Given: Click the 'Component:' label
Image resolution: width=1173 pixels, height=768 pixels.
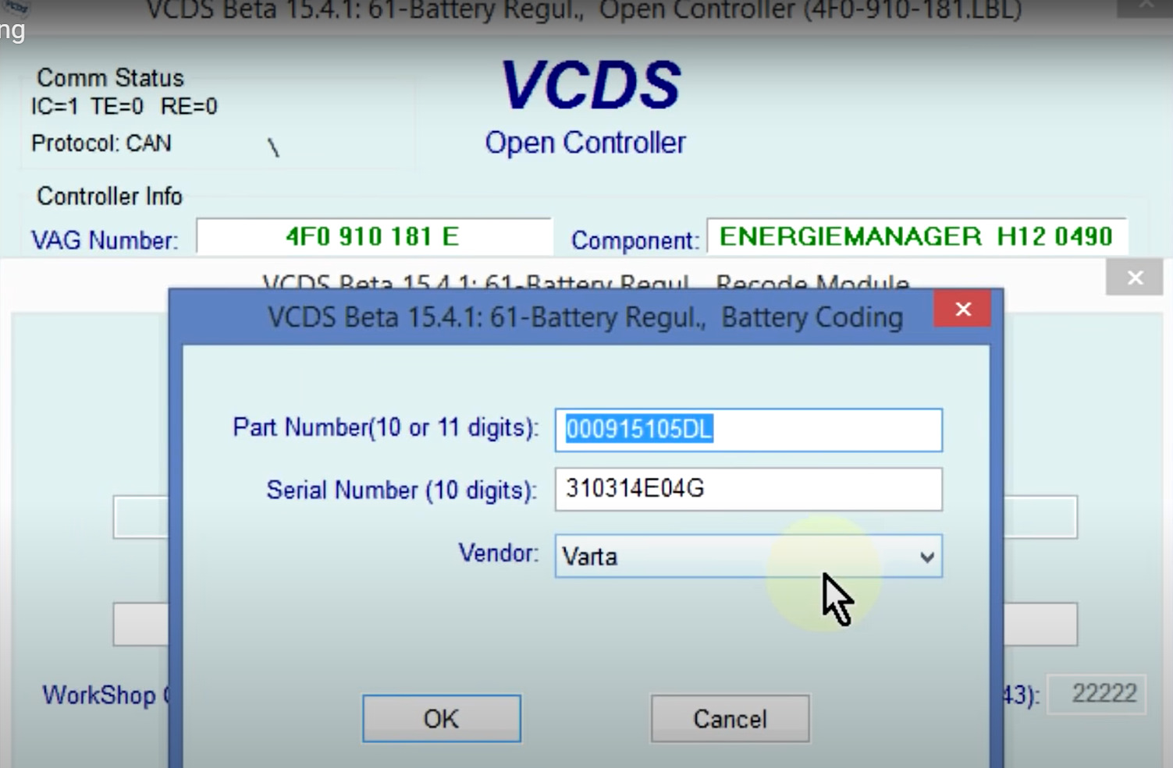Looking at the screenshot, I should coord(634,240).
